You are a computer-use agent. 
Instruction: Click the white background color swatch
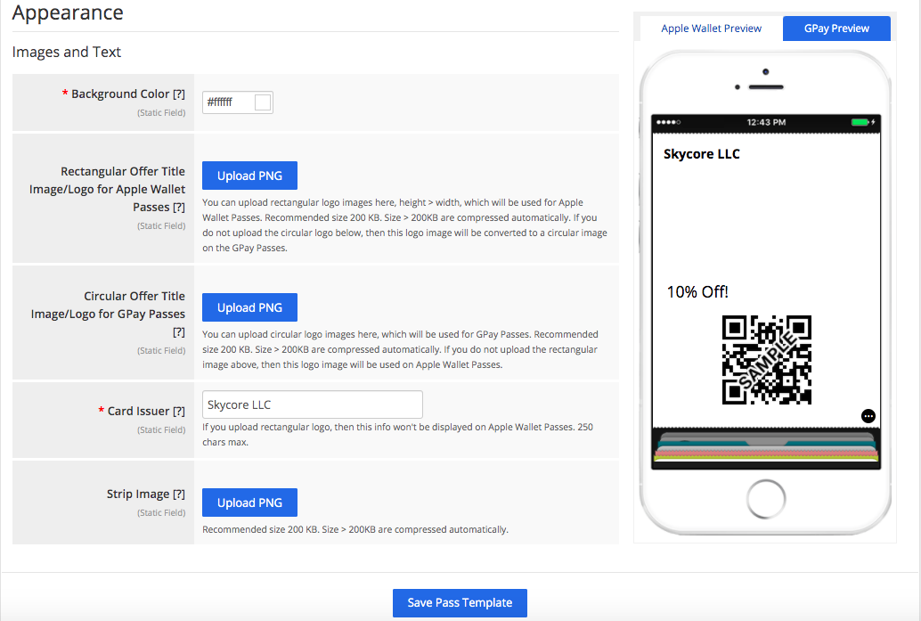[x=263, y=102]
